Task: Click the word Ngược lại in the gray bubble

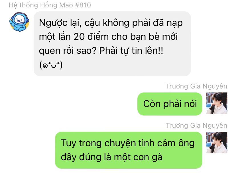Action: (x=60, y=23)
